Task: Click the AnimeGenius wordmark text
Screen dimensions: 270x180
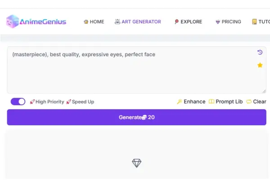Action: pyautogui.click(x=43, y=22)
